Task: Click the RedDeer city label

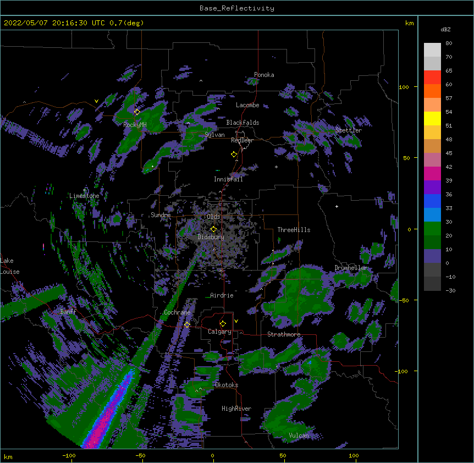Action: coord(242,140)
